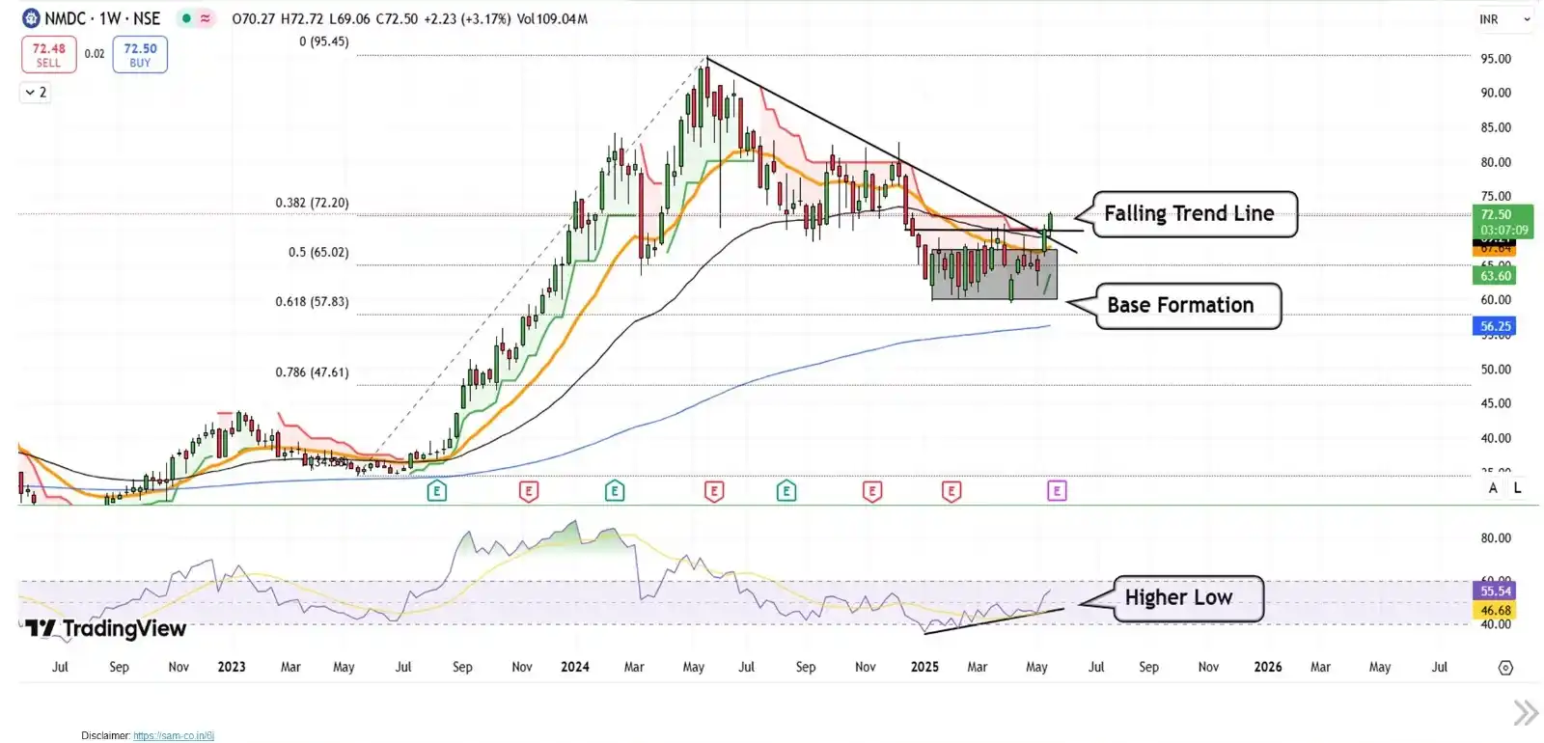The image size is (1544, 743).
Task: Toggle auto scale with the A button
Action: pos(1493,488)
